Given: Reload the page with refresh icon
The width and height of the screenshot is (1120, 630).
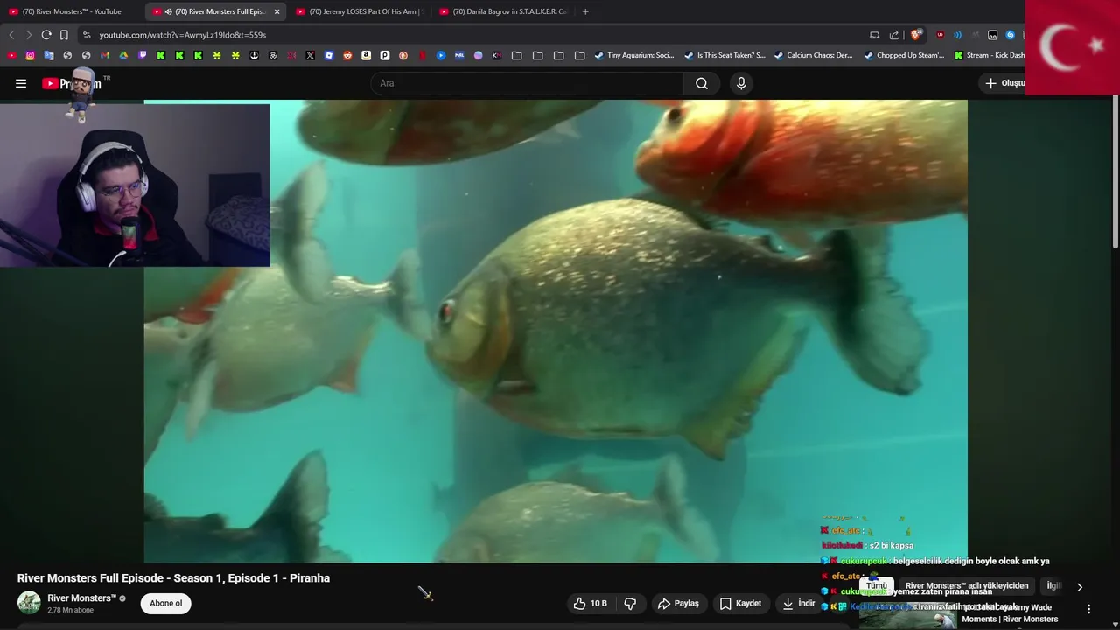Looking at the screenshot, I should tap(46, 35).
